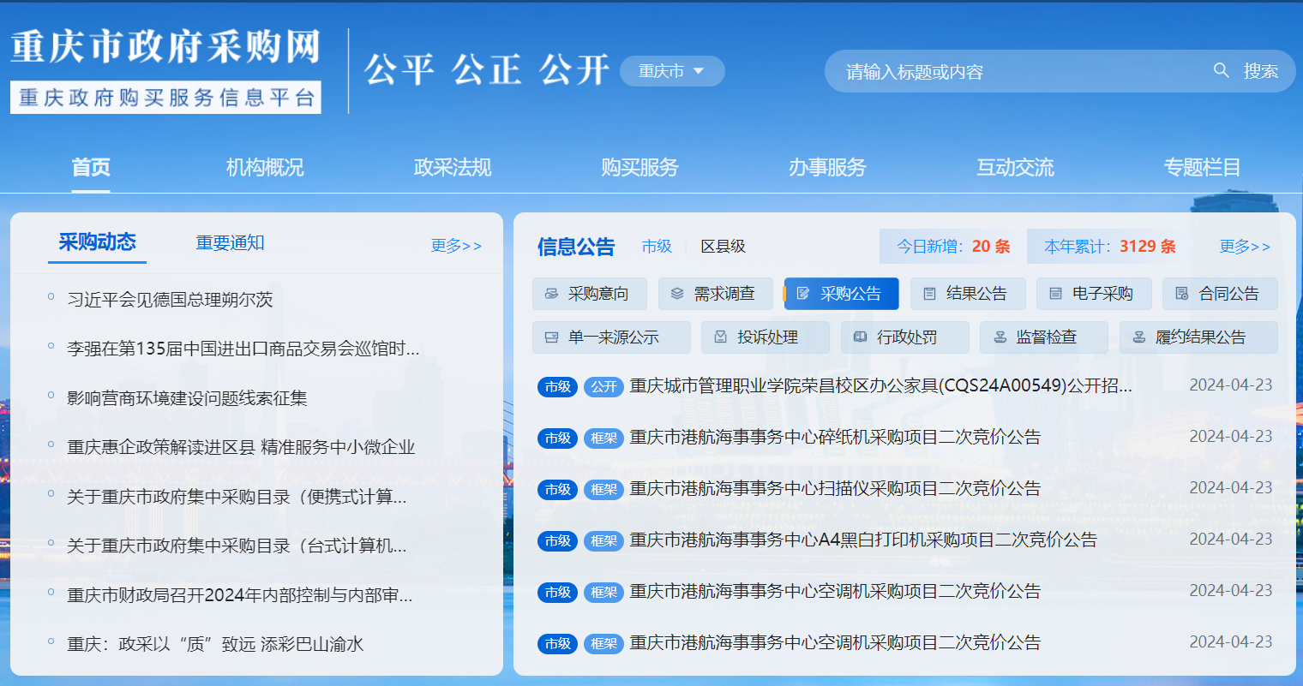Open news about 台式计算机 procurement catalog
The image size is (1303, 686).
pyautogui.click(x=237, y=546)
